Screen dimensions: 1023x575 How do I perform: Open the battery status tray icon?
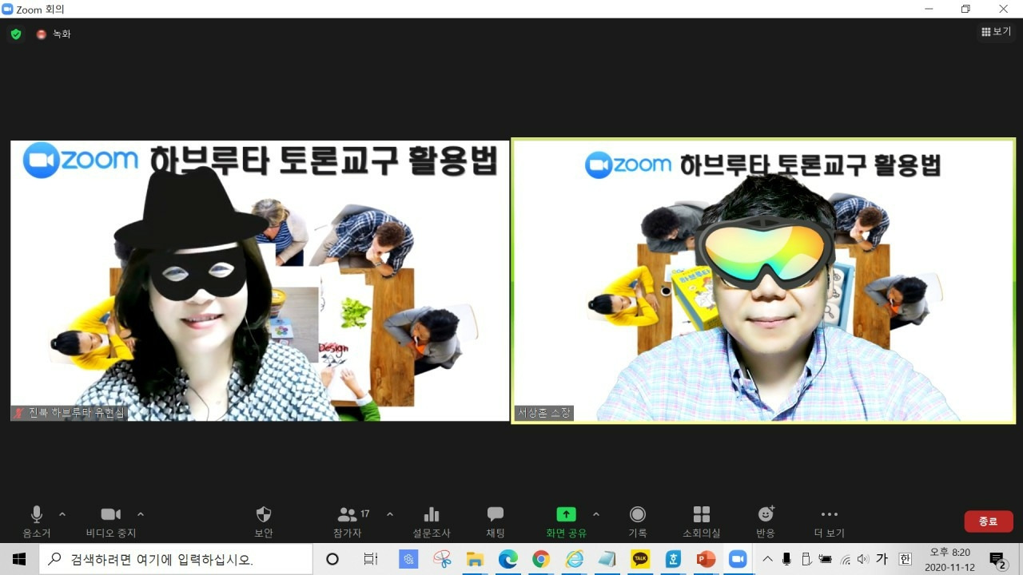(x=826, y=559)
